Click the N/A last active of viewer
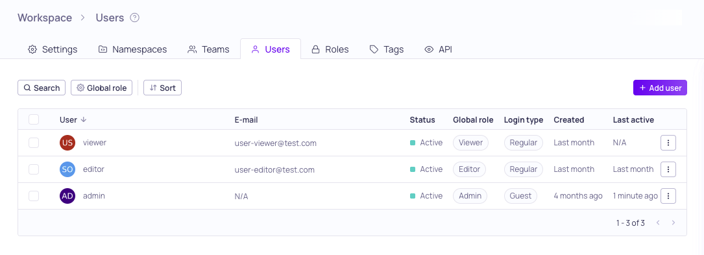Image resolution: width=704 pixels, height=255 pixels. [620, 143]
